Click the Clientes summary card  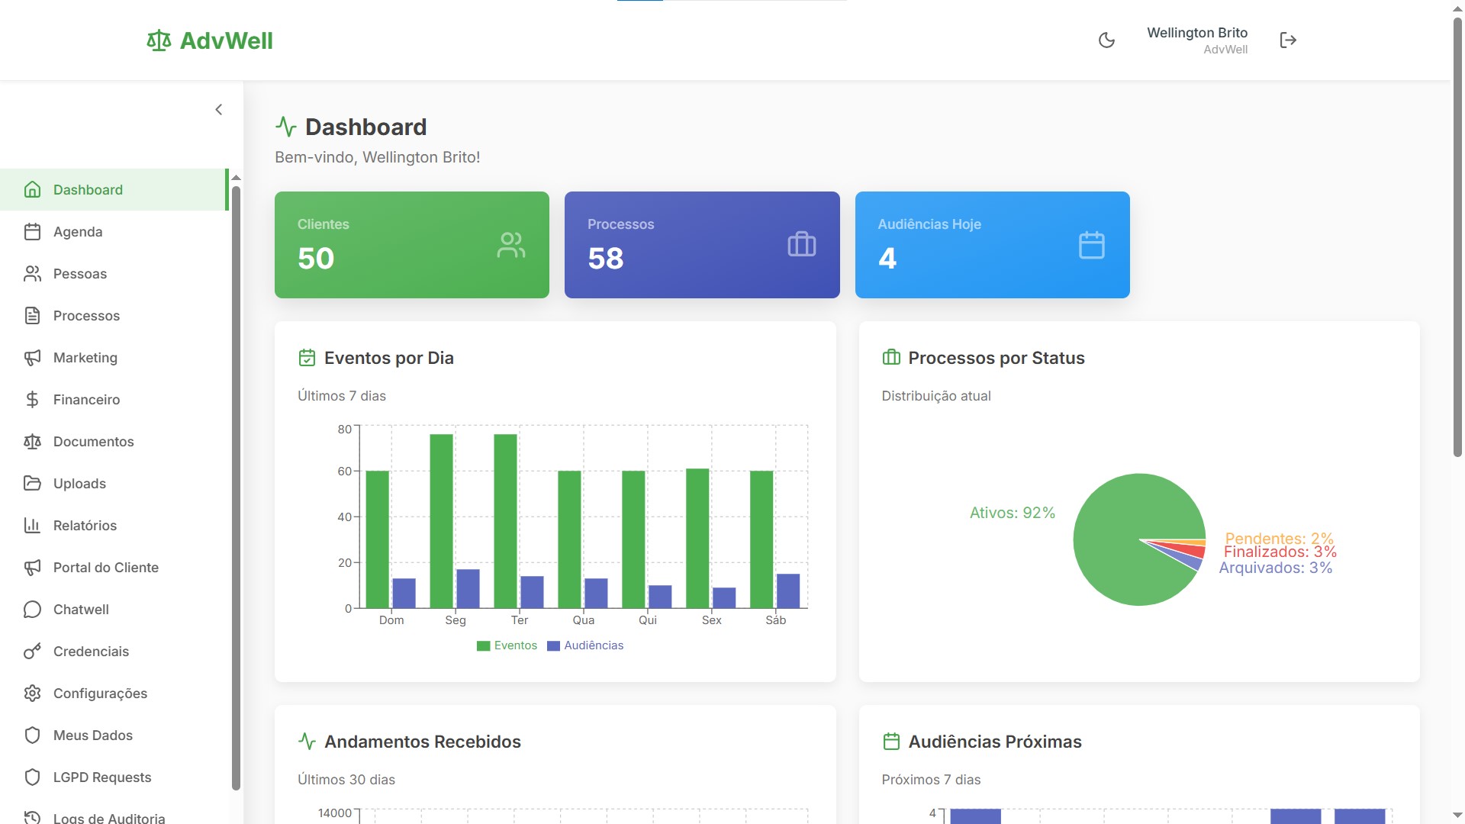coord(411,244)
